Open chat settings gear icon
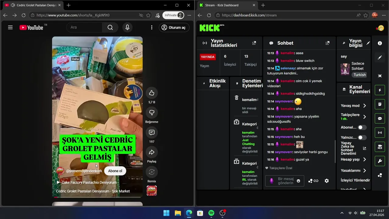Image resolution: width=389 pixels, height=219 pixels. coord(327,181)
